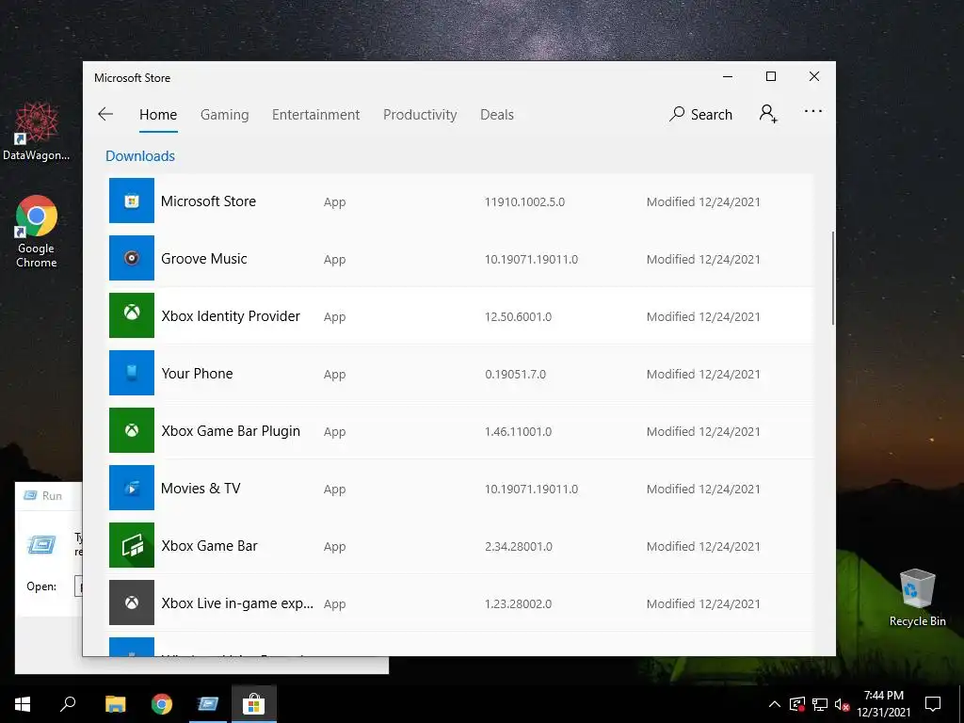Viewport: 964px width, 723px height.
Task: Click the Downloads heading link
Action: 140,156
